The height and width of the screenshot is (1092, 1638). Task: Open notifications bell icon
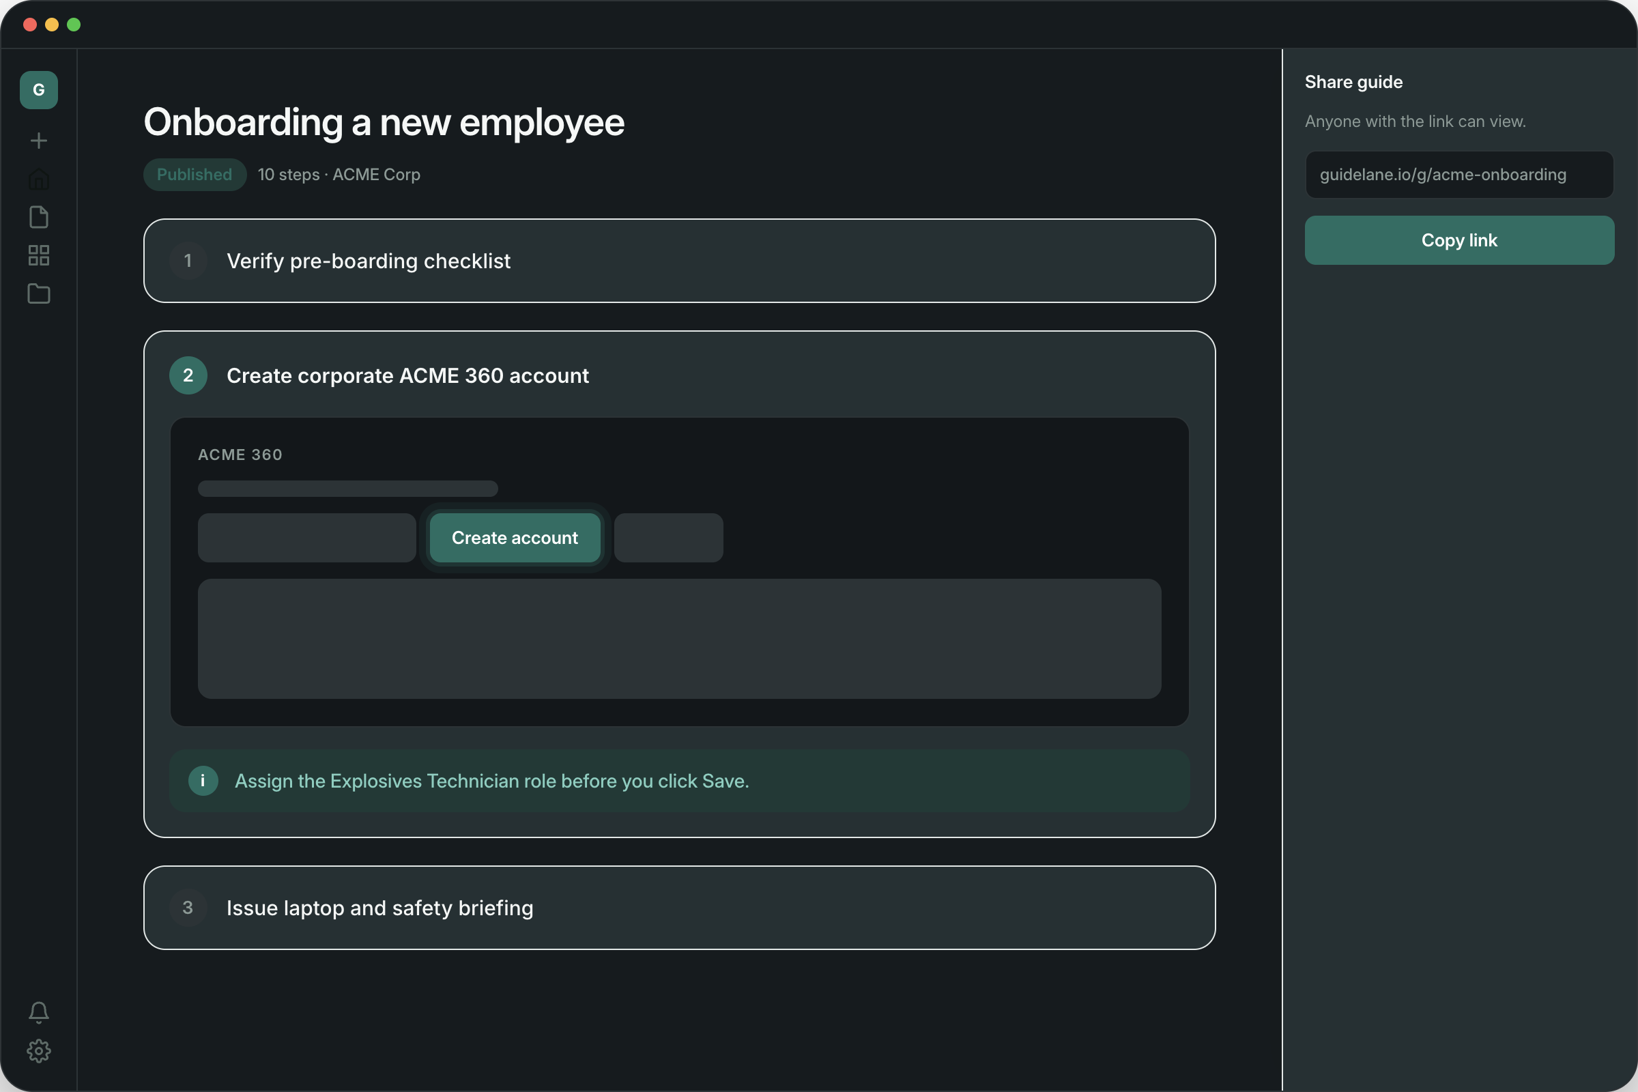coord(38,1012)
